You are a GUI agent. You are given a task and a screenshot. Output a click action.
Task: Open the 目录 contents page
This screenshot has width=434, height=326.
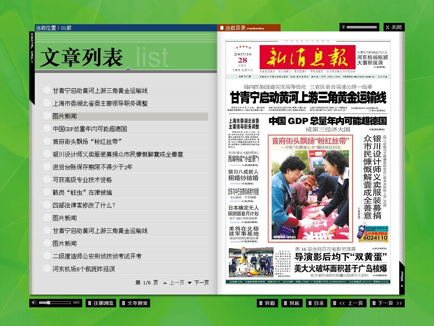tap(317, 303)
